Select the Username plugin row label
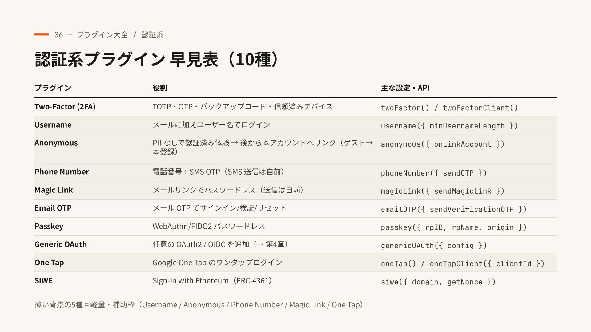Image resolution: width=591 pixels, height=332 pixels. (x=53, y=125)
